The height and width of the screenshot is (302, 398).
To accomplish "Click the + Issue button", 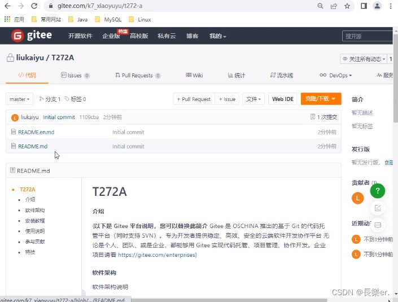I will 227,99.
